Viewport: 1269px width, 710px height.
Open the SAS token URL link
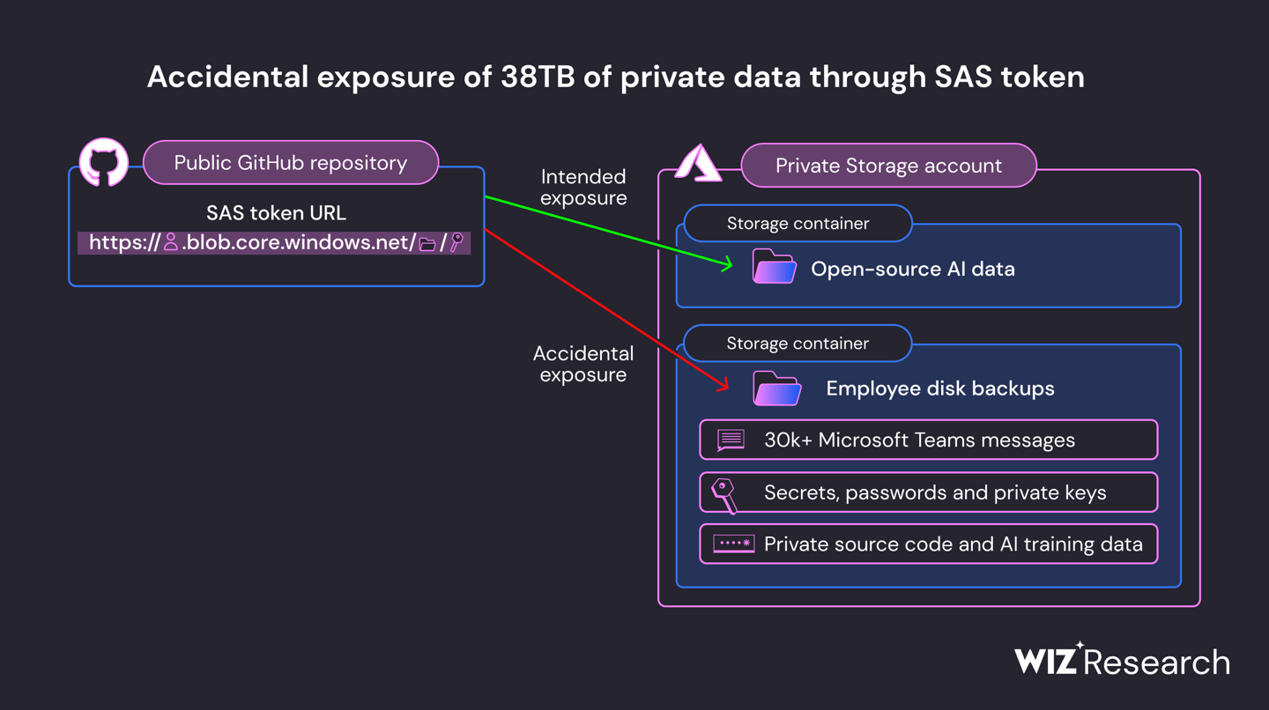(275, 242)
